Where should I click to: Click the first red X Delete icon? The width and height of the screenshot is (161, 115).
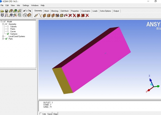[70, 16]
